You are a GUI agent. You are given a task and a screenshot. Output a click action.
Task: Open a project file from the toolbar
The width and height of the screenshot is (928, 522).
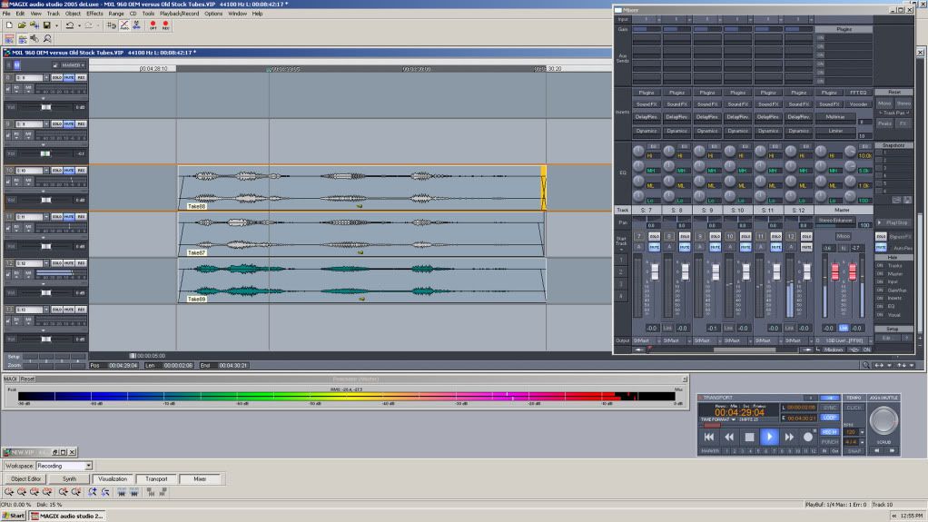(x=22, y=25)
